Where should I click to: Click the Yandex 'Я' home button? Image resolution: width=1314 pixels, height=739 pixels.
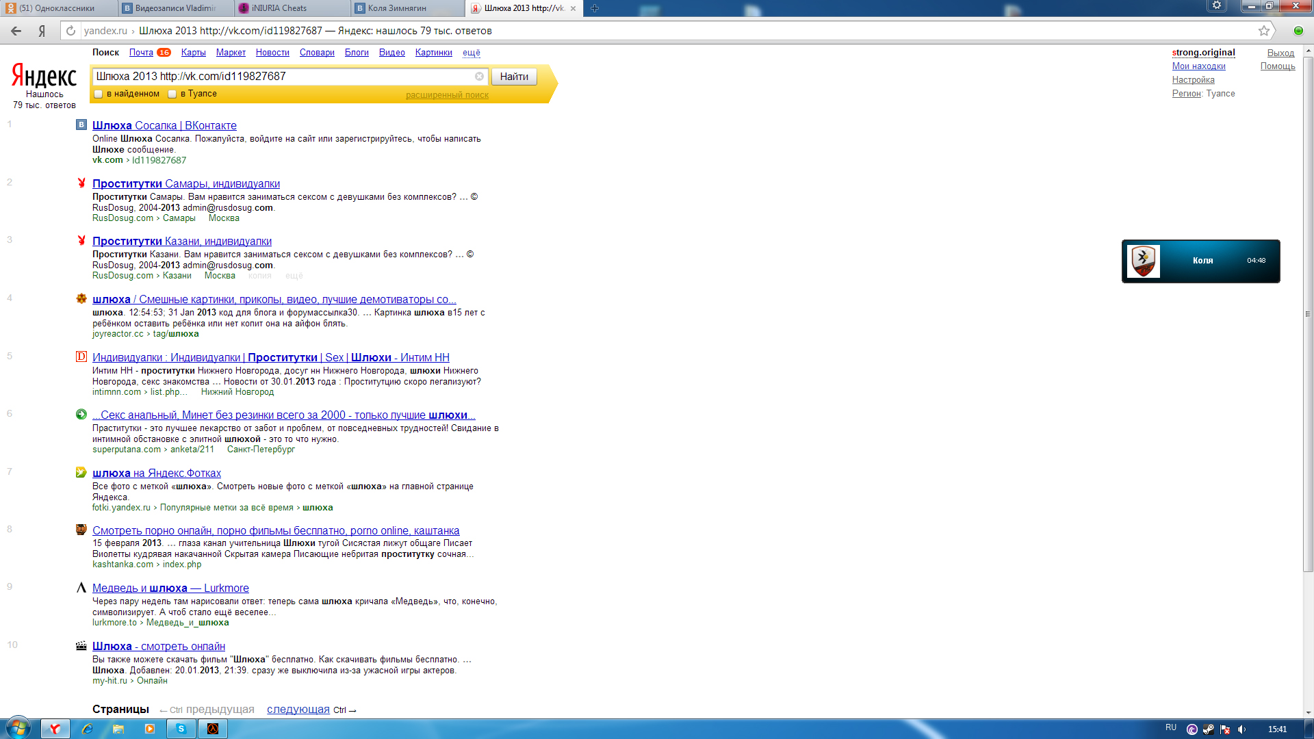pos(42,31)
